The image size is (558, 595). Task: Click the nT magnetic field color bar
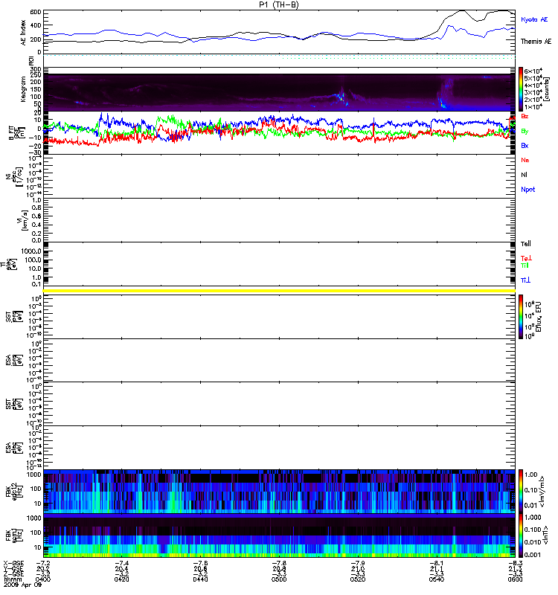tap(520, 535)
